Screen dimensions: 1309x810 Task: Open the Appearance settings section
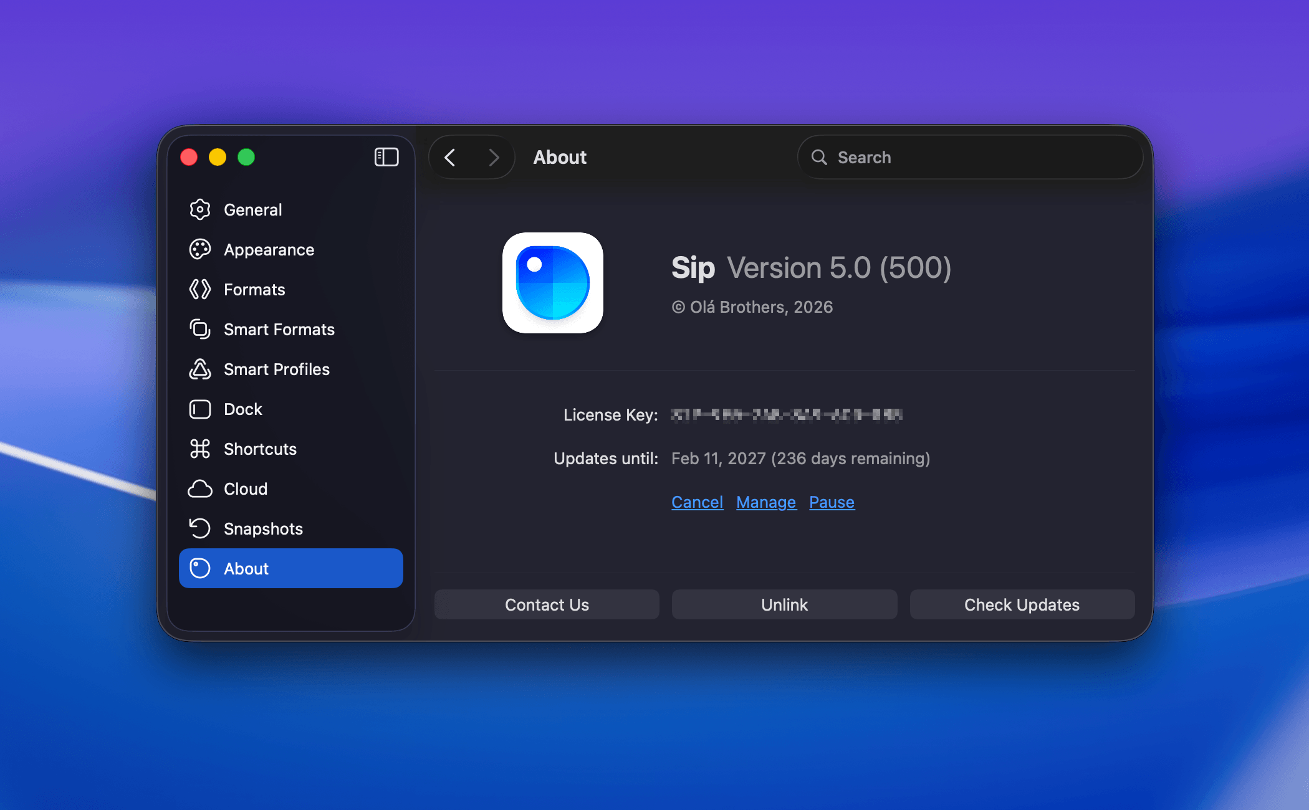coord(291,250)
